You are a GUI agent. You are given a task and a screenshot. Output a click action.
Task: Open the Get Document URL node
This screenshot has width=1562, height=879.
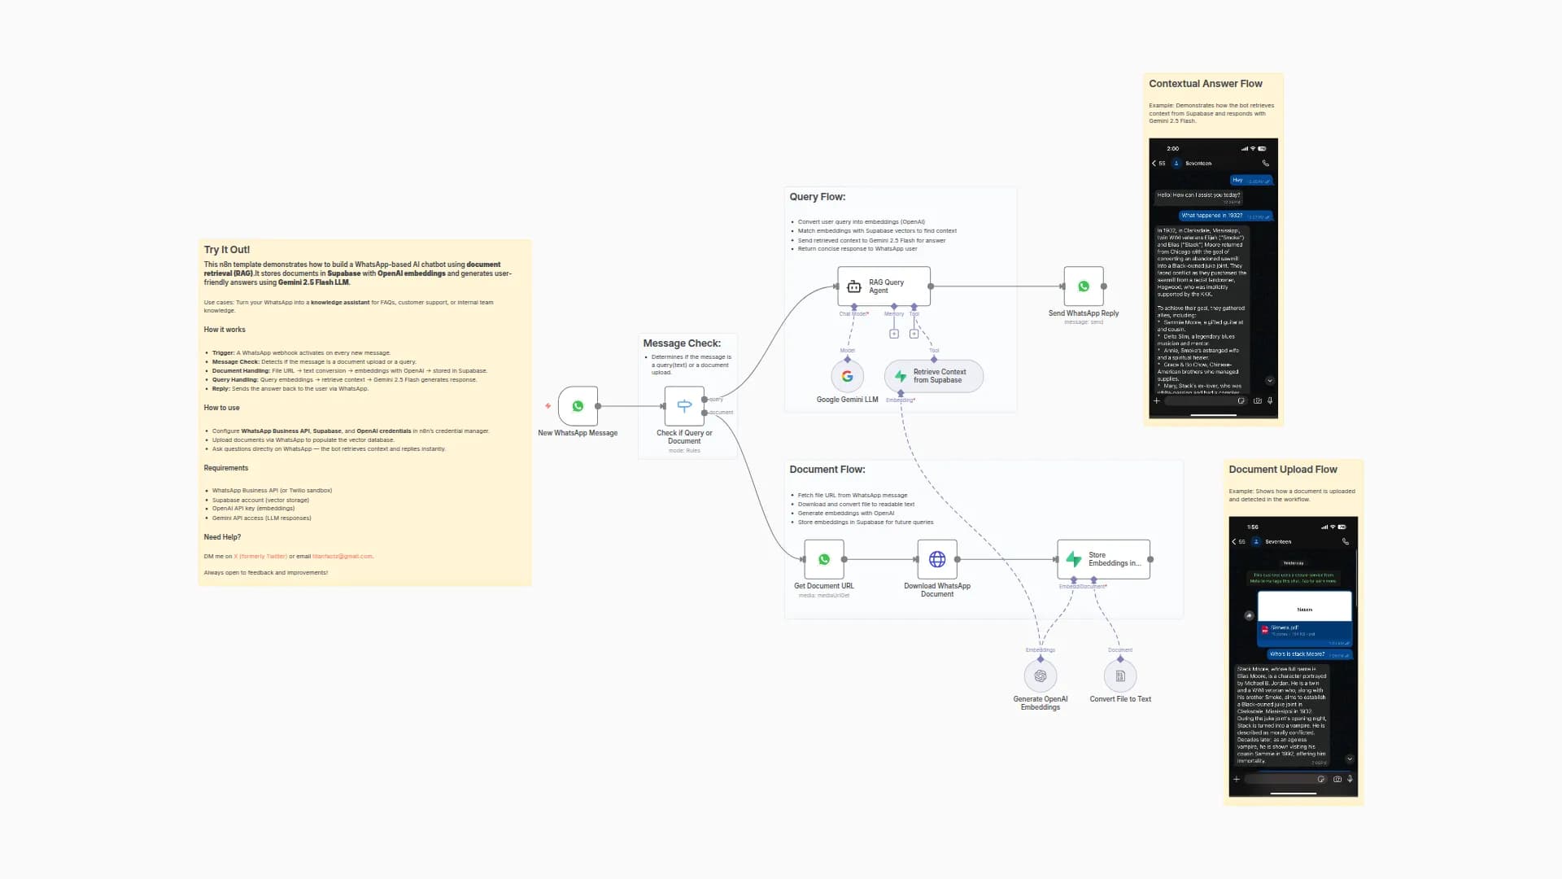(x=823, y=559)
